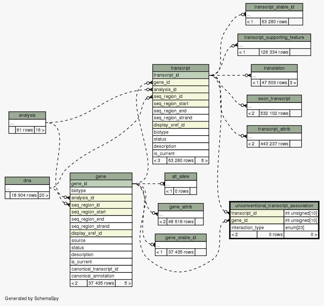Viewport: 324px width, 306px height.
Task: Click 'Generated by SchemaSpy' footer text
Action: (32, 298)
